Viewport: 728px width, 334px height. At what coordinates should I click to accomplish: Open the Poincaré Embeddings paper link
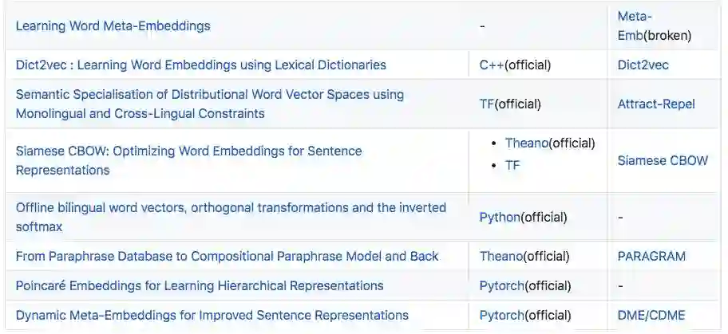pos(200,285)
